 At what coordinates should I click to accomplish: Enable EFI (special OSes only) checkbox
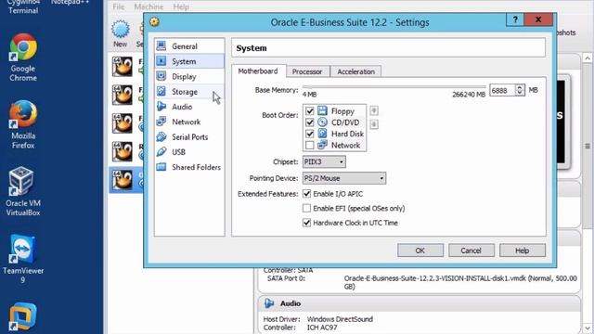[306, 208]
